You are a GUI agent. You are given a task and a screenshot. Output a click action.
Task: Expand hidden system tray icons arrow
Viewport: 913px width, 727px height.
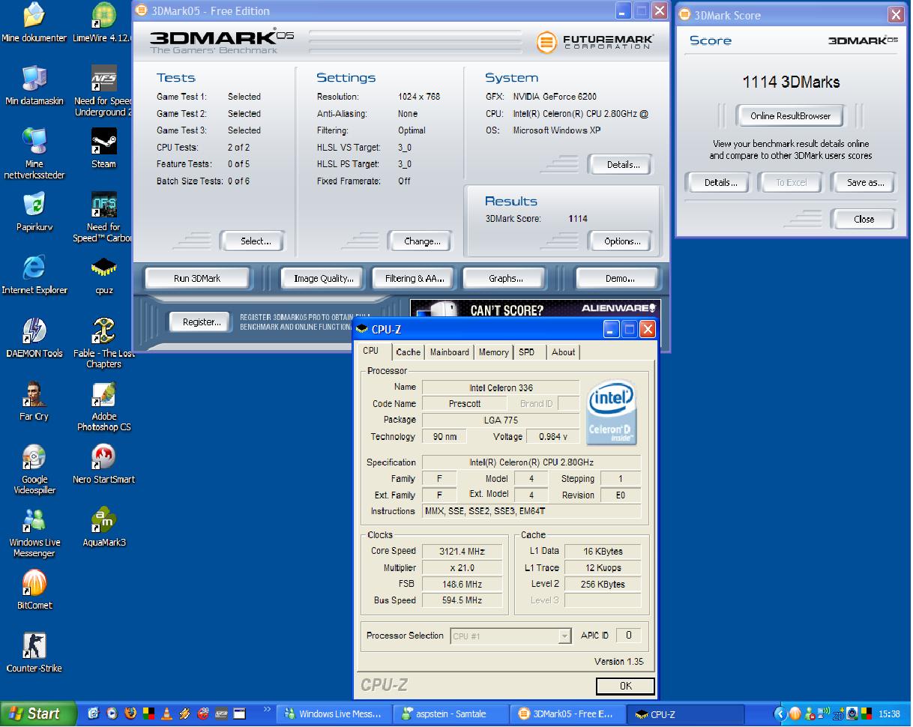[780, 714]
